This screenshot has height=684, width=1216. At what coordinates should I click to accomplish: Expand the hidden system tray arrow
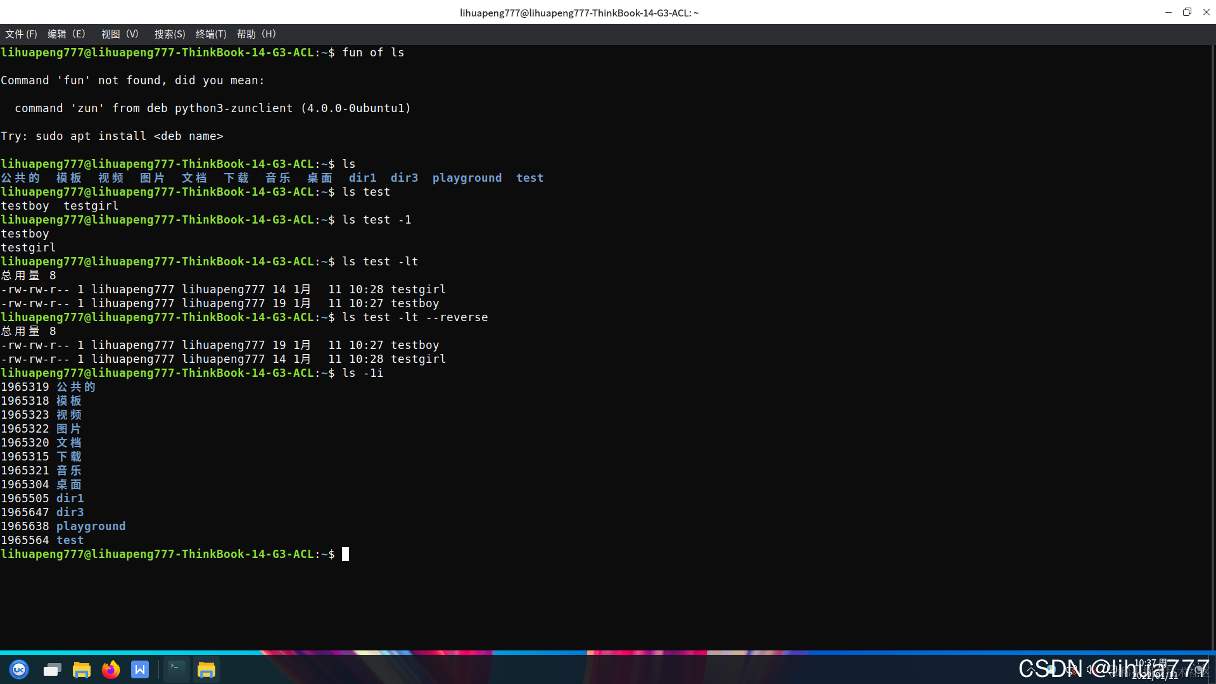point(1030,669)
